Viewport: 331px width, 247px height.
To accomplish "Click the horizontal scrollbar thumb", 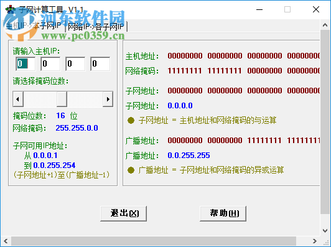I will 154,241.
